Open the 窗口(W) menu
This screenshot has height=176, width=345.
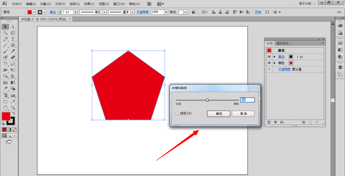click(x=119, y=4)
